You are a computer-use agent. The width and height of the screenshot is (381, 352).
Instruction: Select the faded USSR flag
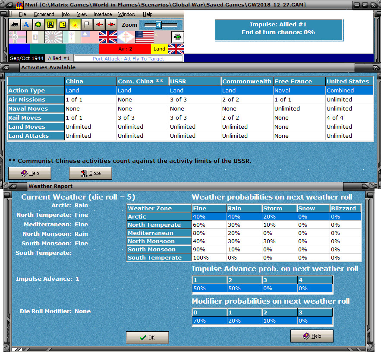tap(162, 37)
